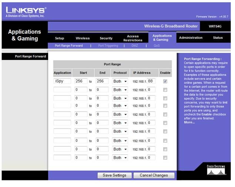Screen dimensions: 235x187
Task: Uncheck the Enable checkbox for iSpy
Action: point(165,81)
